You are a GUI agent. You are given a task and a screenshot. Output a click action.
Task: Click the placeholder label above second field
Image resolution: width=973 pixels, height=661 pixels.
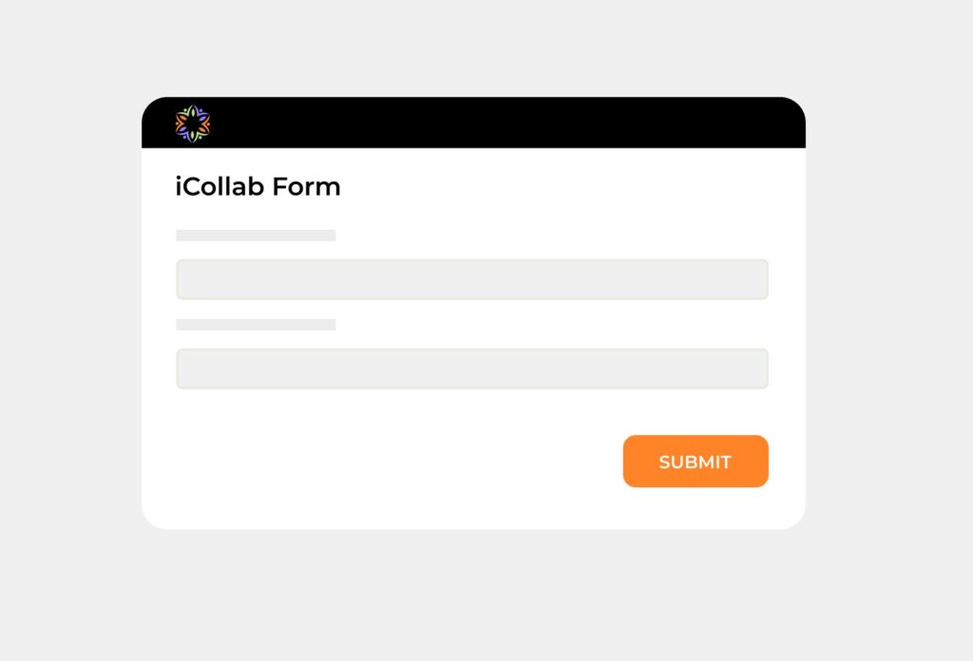point(256,324)
